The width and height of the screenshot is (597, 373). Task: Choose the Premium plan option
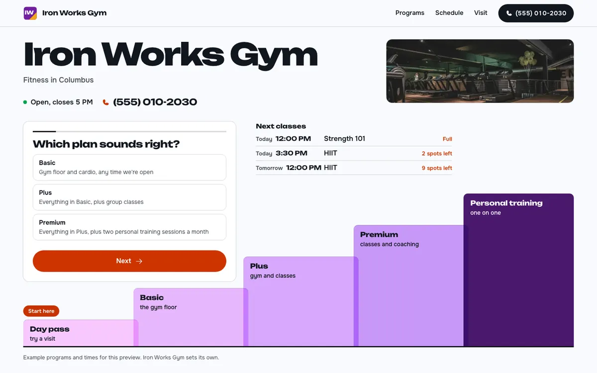129,227
